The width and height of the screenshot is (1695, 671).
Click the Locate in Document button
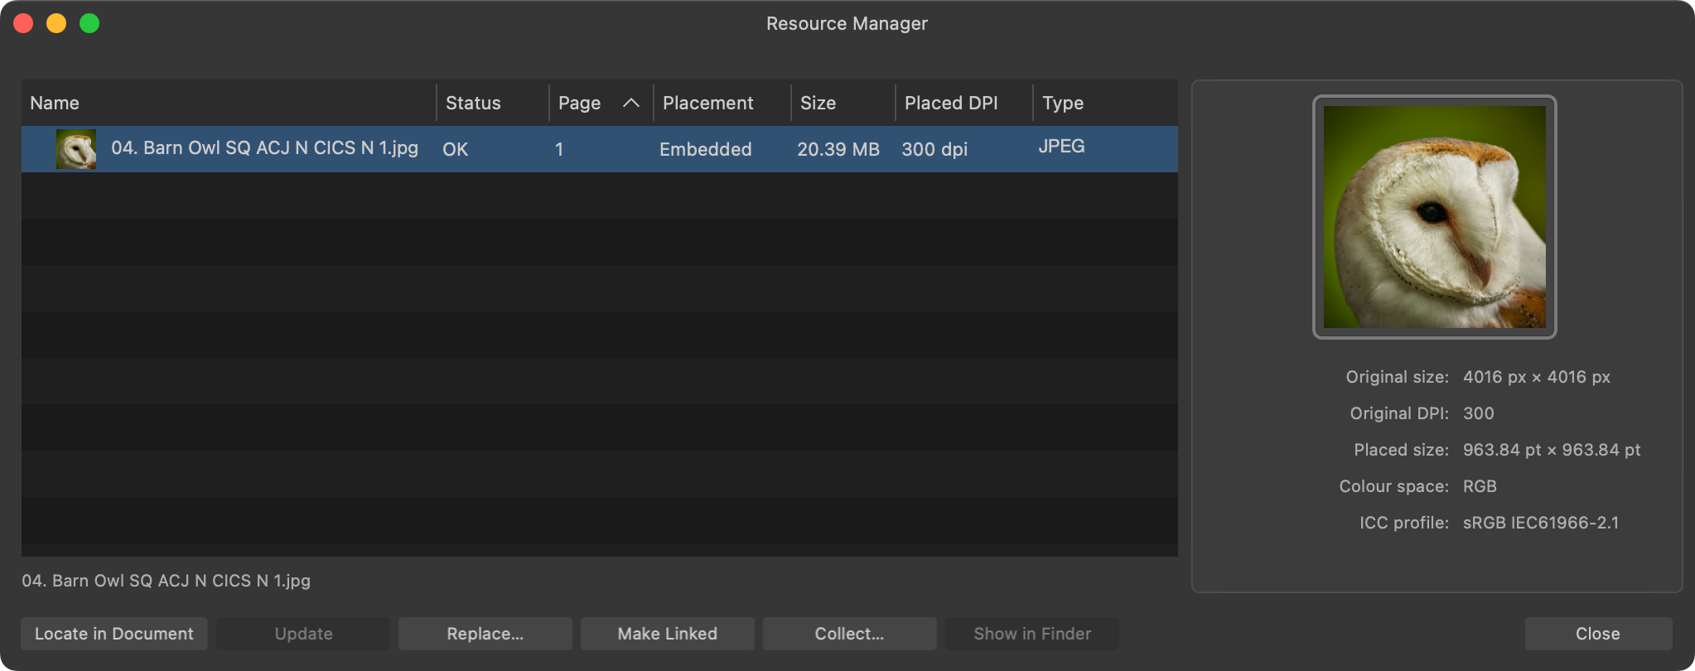pos(114,634)
